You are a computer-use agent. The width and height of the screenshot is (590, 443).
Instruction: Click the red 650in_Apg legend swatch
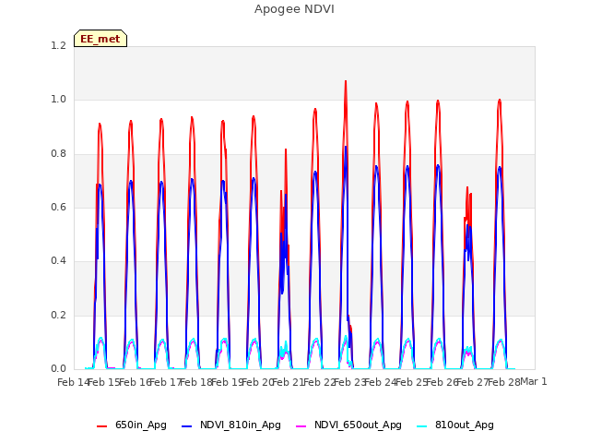[x=102, y=426]
